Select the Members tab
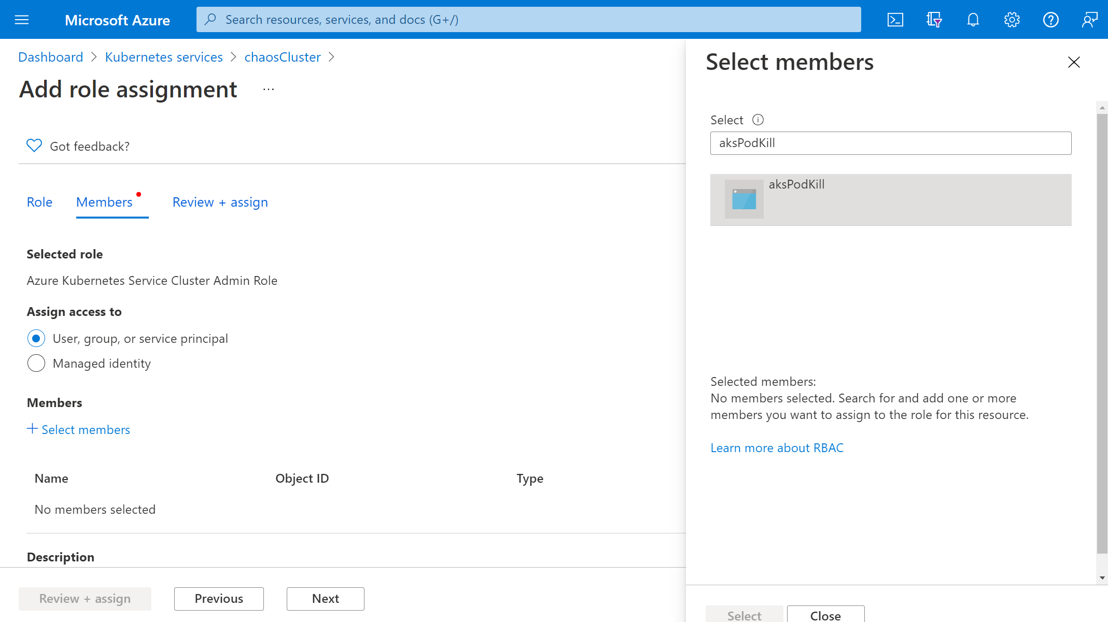The width and height of the screenshot is (1108, 622). [104, 201]
